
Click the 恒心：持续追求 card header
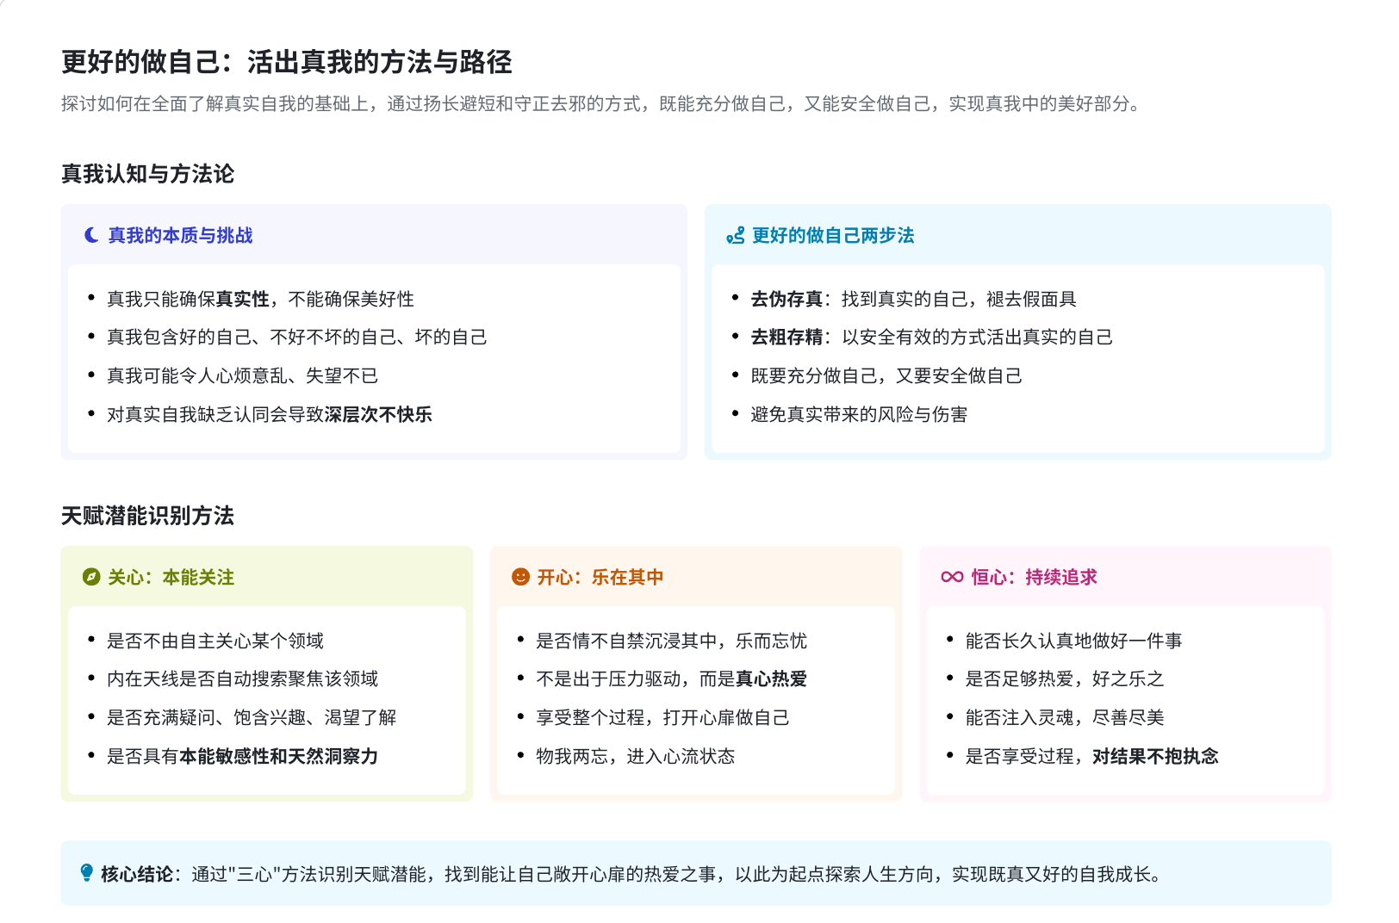point(1034,577)
